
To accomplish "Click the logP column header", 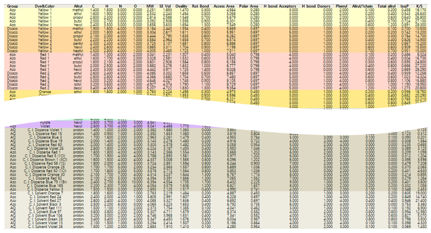I will click(405, 6).
